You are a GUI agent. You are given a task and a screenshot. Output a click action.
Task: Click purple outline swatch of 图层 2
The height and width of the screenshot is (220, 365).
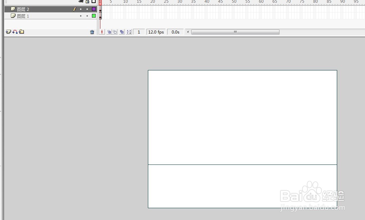[x=94, y=9]
